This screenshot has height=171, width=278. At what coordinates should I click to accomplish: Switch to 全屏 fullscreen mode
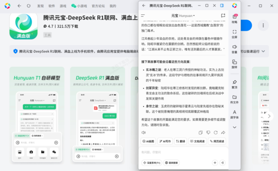234,34
